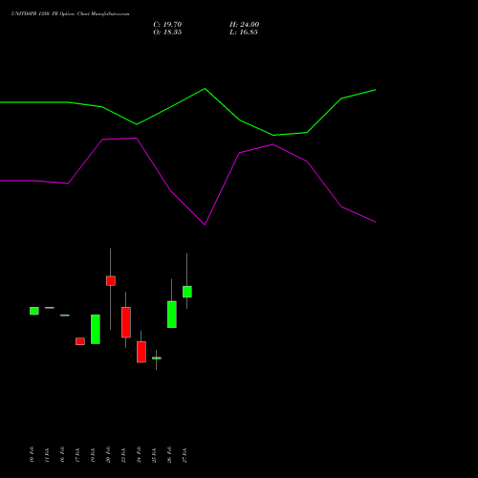Select the 20 Feb date label
478x478 pixels.
point(108,454)
